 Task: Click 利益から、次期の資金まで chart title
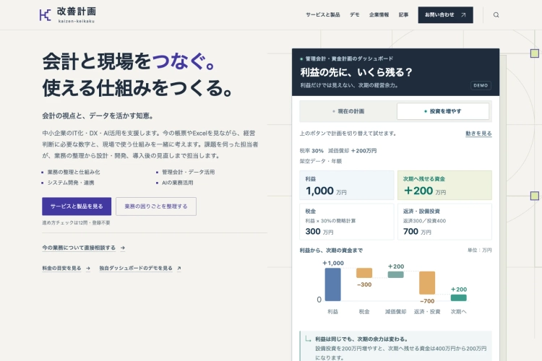tap(331, 251)
